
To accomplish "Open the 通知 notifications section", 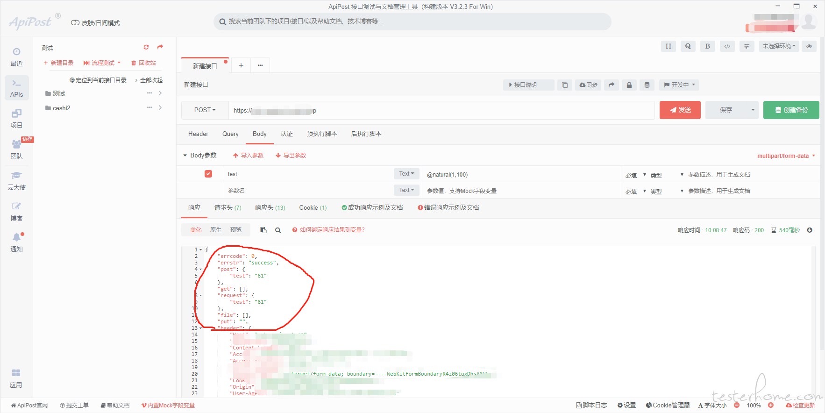I will pos(16,242).
